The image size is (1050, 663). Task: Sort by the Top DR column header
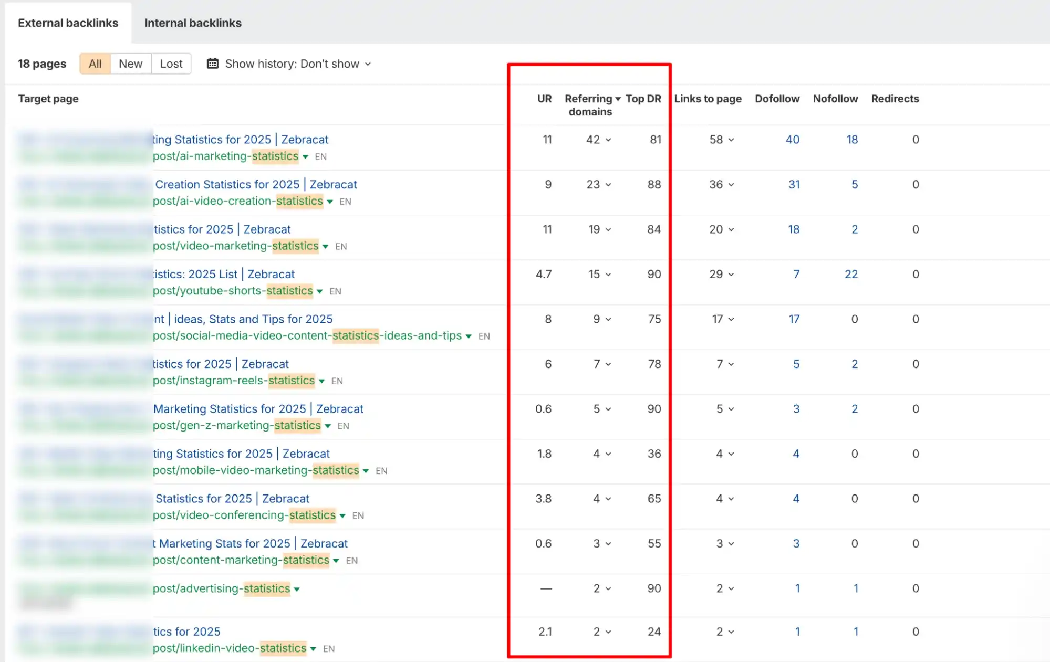(x=643, y=99)
